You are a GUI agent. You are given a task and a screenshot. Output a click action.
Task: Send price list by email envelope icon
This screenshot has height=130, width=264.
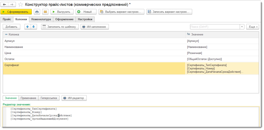click(x=45, y=12)
